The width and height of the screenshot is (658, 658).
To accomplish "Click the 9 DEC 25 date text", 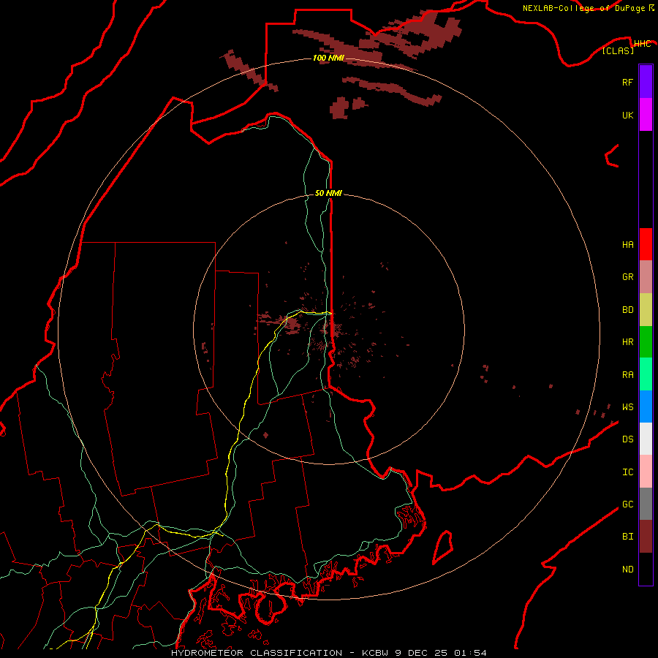I will click(x=422, y=653).
